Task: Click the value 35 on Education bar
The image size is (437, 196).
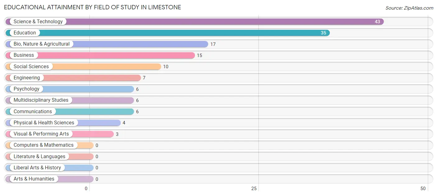Action: point(324,33)
